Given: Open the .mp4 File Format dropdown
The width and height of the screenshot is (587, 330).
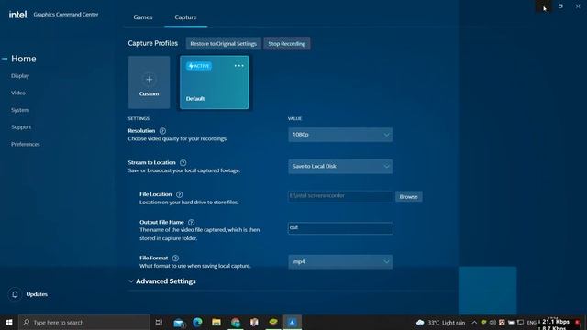Looking at the screenshot, I should (x=340, y=262).
